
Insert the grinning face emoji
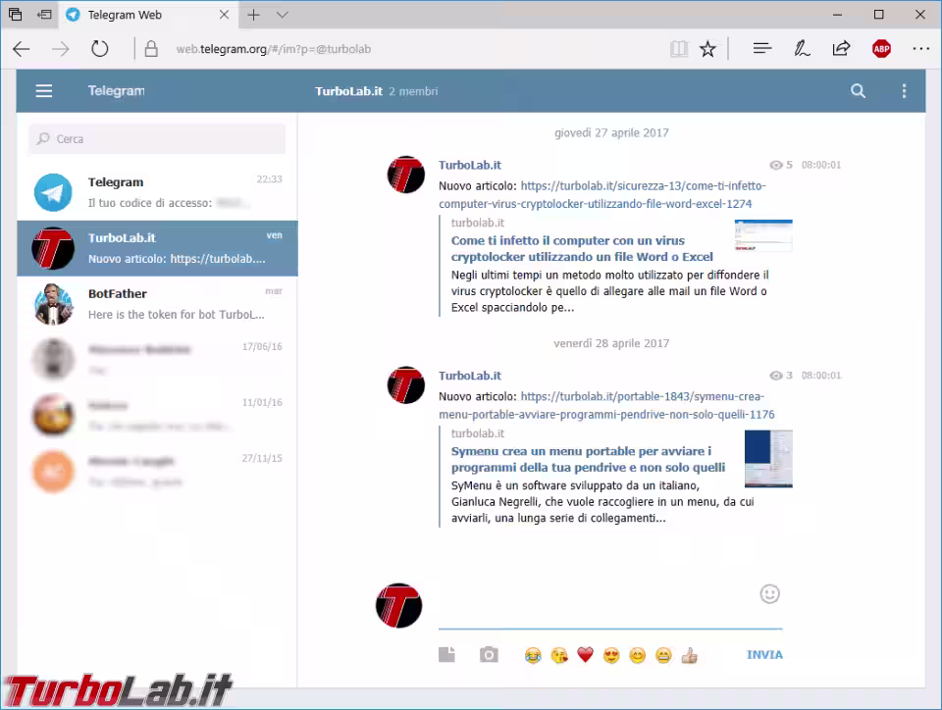tap(663, 655)
